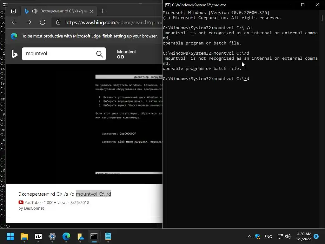
Task: Open the volume tray icon
Action: tap(288, 236)
